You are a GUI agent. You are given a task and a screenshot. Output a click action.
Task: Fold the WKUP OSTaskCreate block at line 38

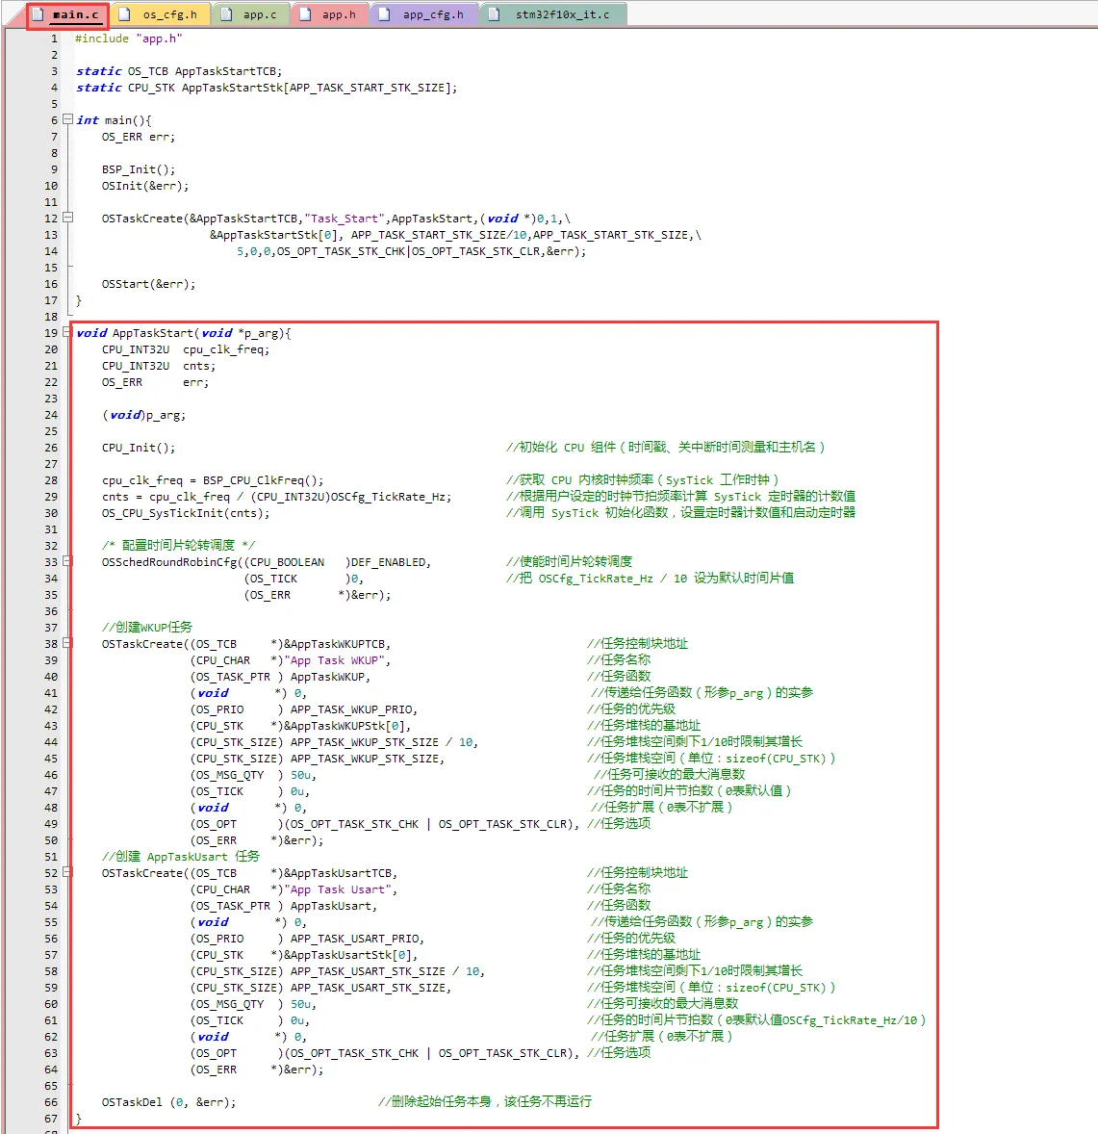67,644
